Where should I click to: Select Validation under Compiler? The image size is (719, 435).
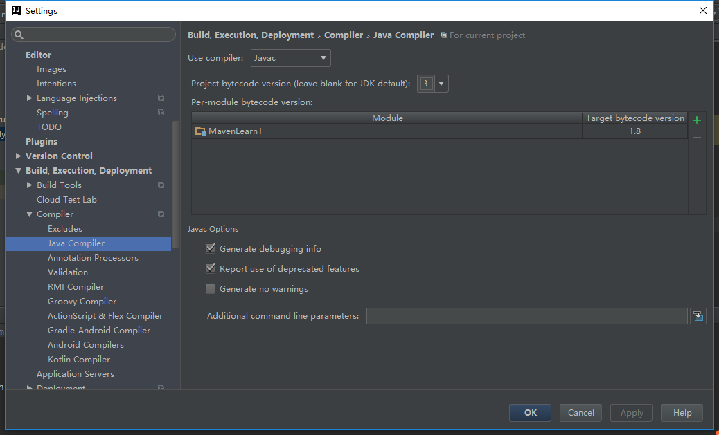point(68,272)
